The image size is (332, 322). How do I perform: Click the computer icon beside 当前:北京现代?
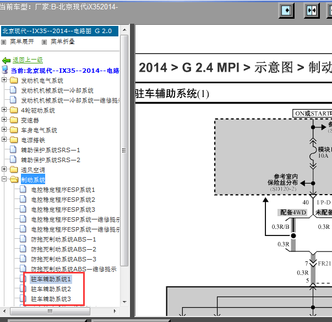[5, 69]
